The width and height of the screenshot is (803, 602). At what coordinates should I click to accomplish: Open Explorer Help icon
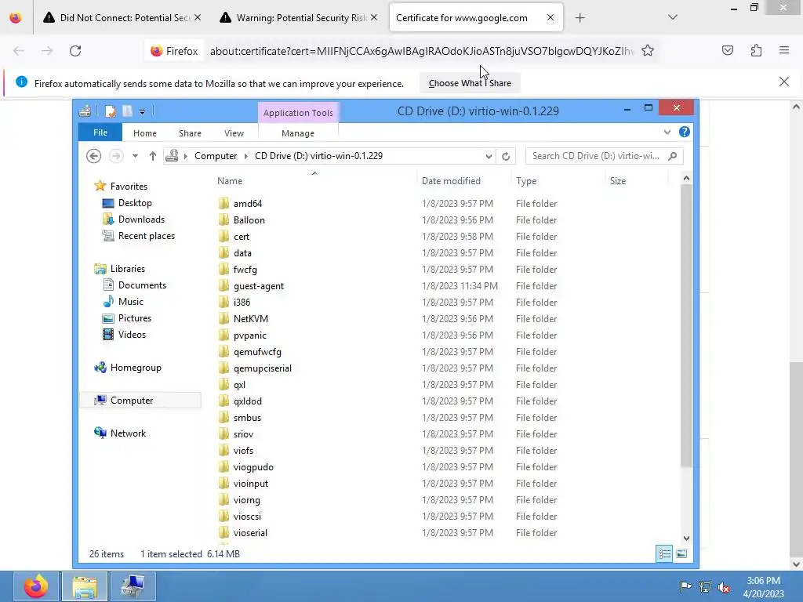coord(684,132)
